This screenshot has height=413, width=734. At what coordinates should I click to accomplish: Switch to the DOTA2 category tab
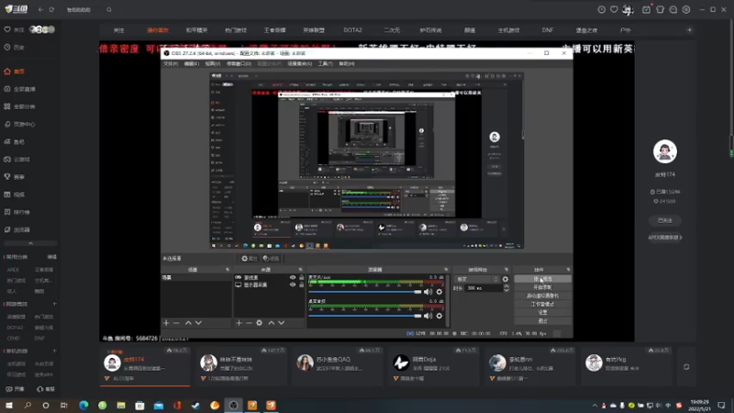(x=352, y=30)
